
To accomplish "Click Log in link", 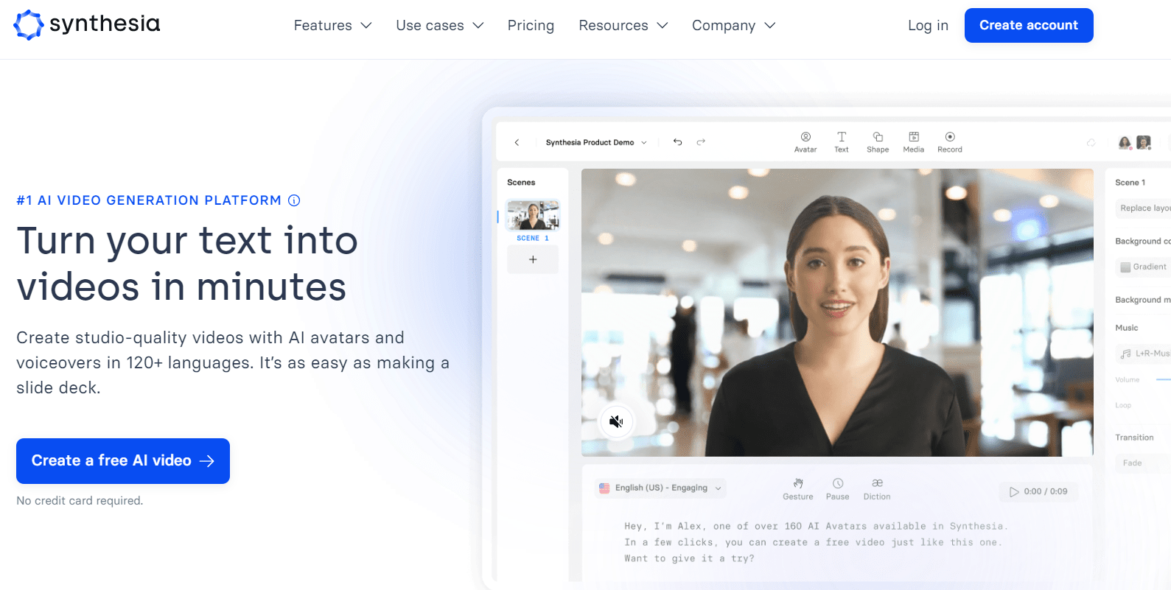I will click(x=928, y=25).
